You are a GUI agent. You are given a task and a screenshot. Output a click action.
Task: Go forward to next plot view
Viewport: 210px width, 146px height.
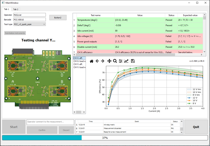[x=102, y=61]
